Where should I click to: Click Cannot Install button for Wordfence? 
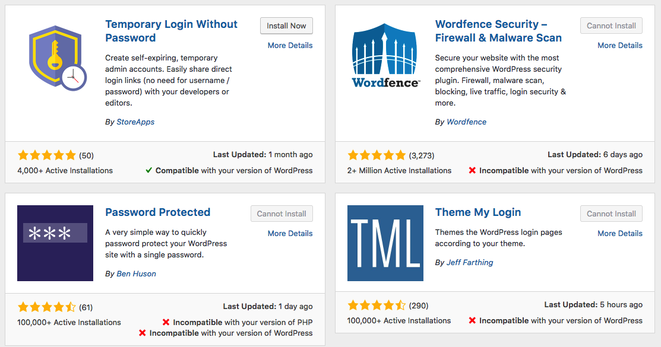(611, 26)
